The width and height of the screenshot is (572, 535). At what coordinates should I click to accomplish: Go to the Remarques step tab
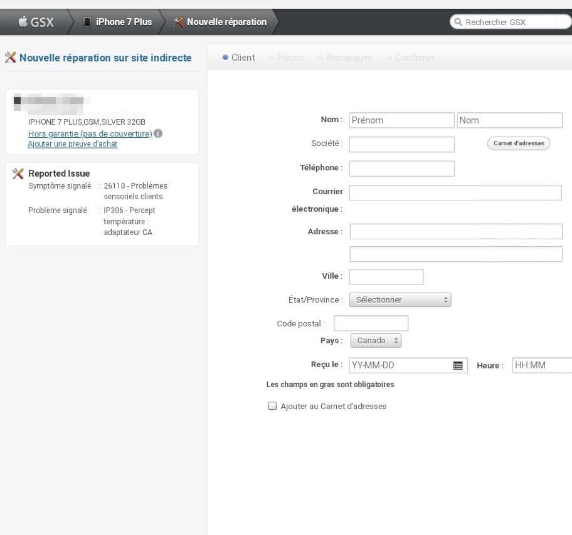[349, 58]
